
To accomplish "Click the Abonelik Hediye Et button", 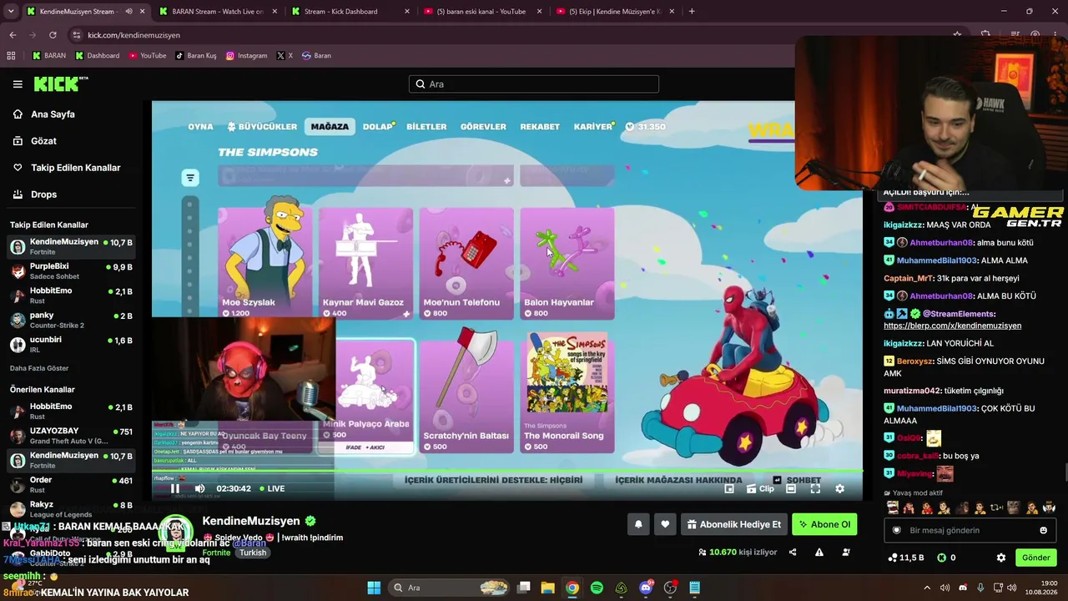I will (x=734, y=524).
